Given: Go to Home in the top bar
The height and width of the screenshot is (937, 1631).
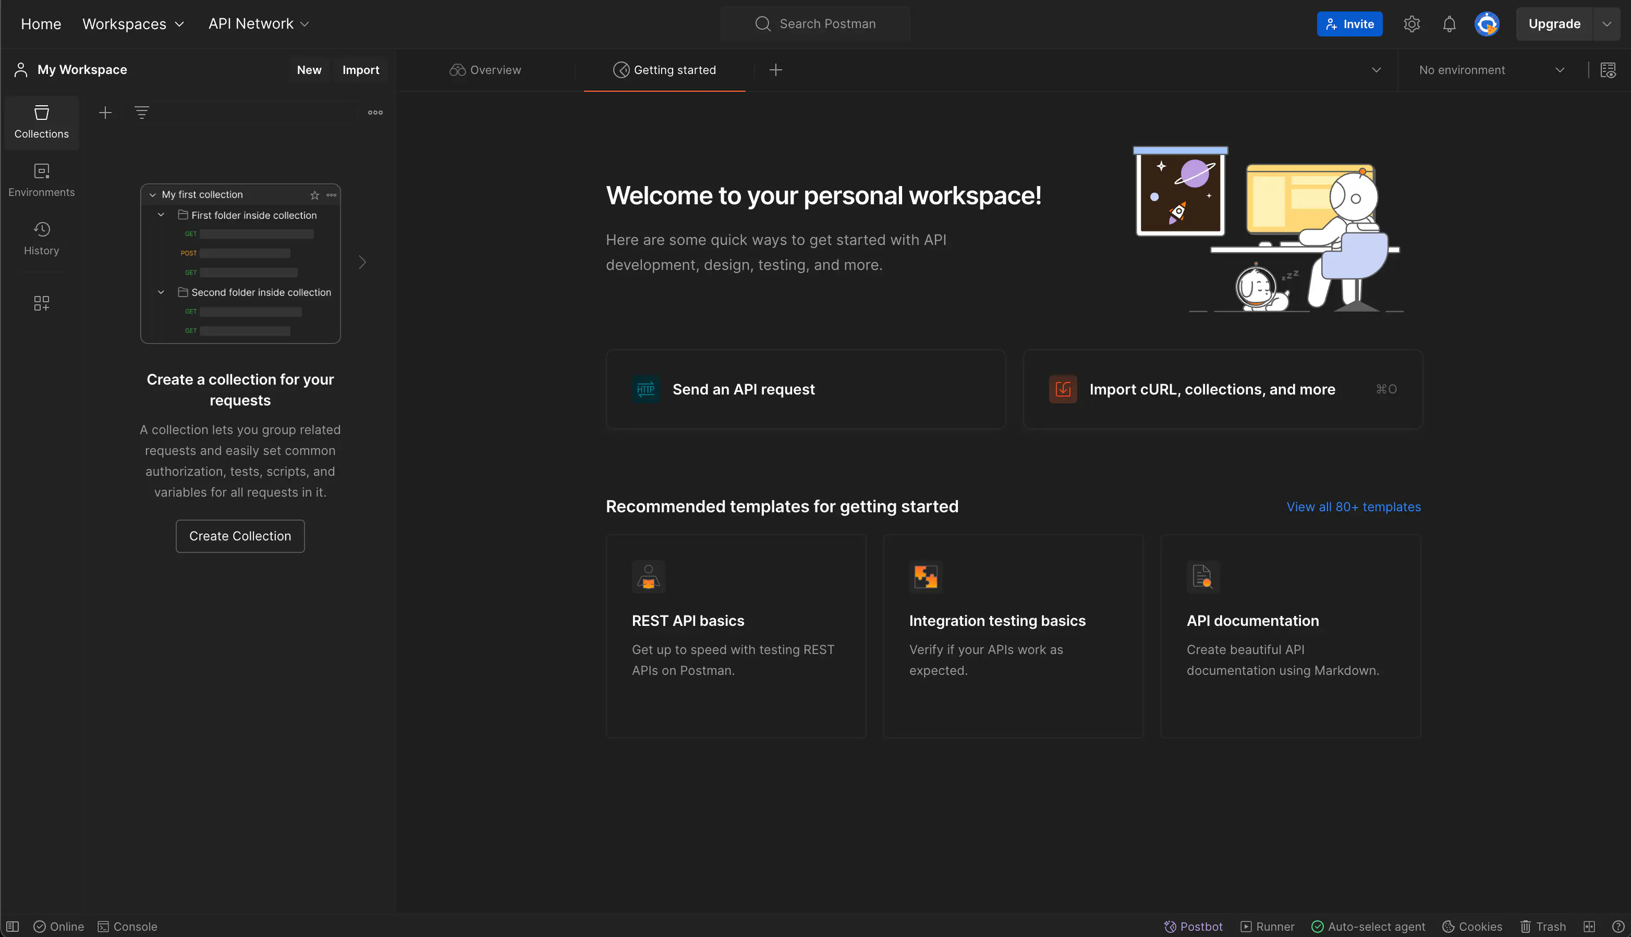Looking at the screenshot, I should [x=41, y=24].
